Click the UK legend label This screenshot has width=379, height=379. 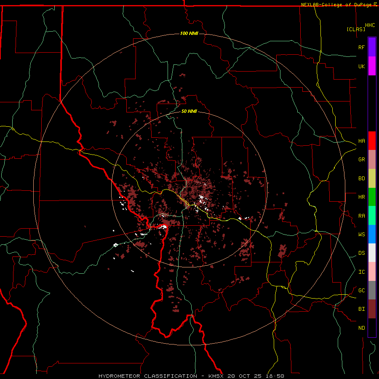pos(361,67)
